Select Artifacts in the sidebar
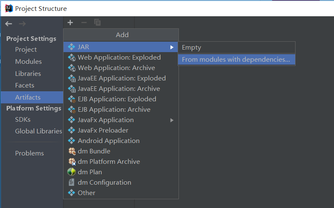334x208 pixels. coord(32,97)
